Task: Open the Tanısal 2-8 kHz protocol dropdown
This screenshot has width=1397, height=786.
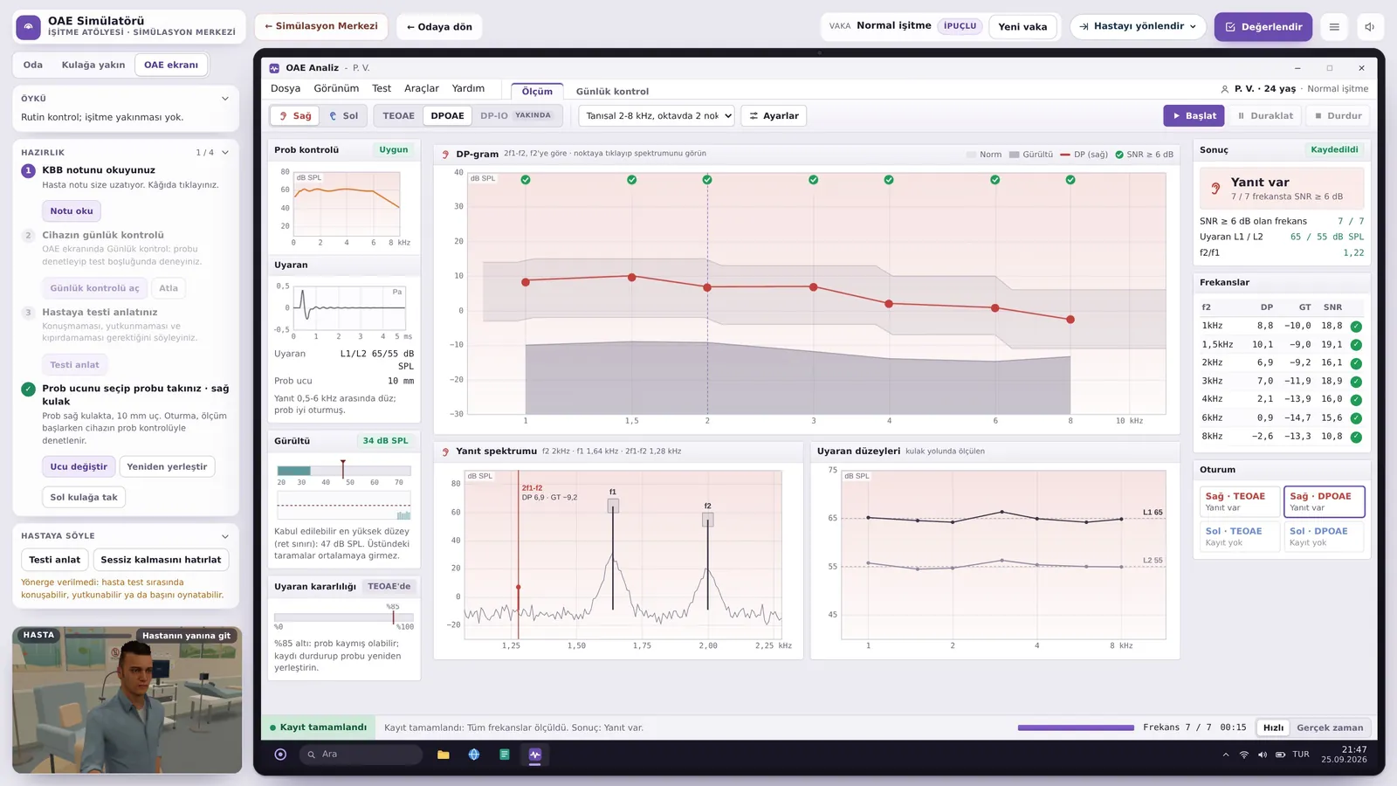Action: click(x=657, y=116)
